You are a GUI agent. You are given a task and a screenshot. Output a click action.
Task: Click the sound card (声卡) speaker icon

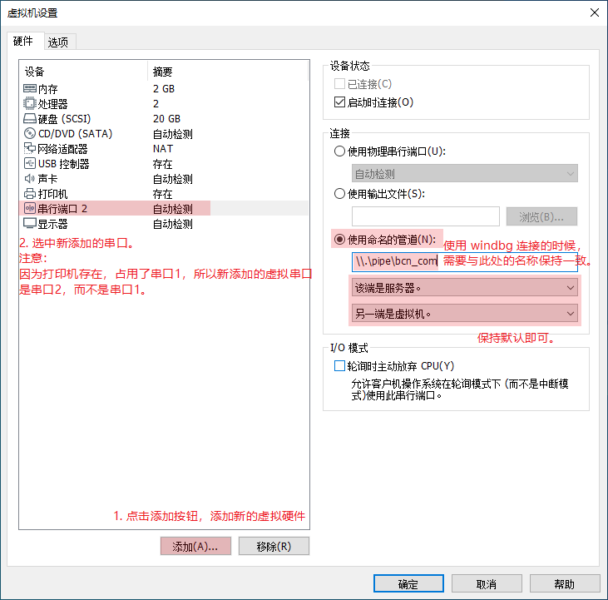29,178
